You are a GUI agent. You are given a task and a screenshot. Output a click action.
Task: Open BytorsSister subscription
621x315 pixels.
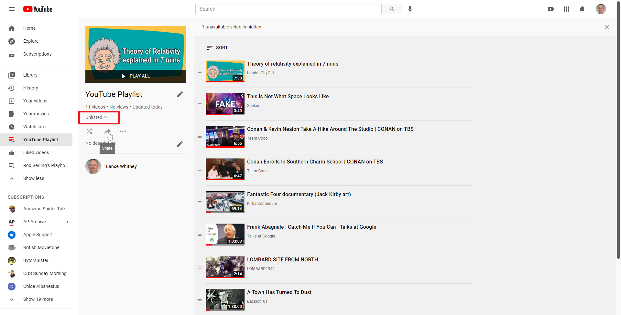[36, 260]
